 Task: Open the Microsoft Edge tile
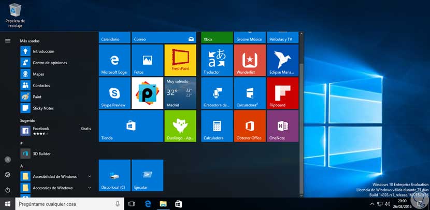pos(114,60)
